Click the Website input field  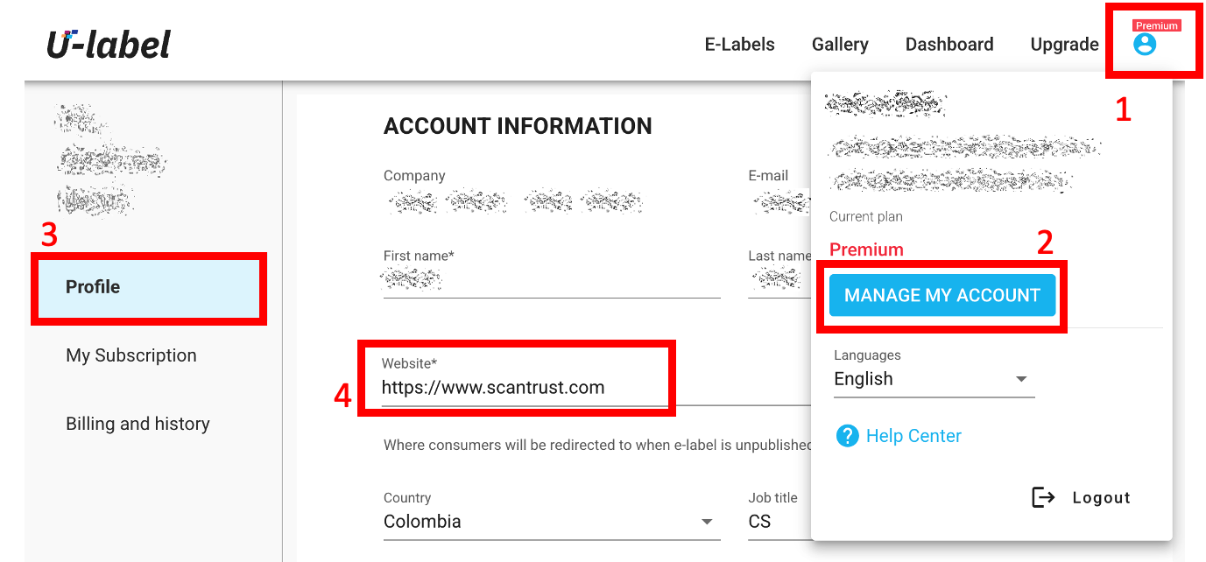click(517, 388)
